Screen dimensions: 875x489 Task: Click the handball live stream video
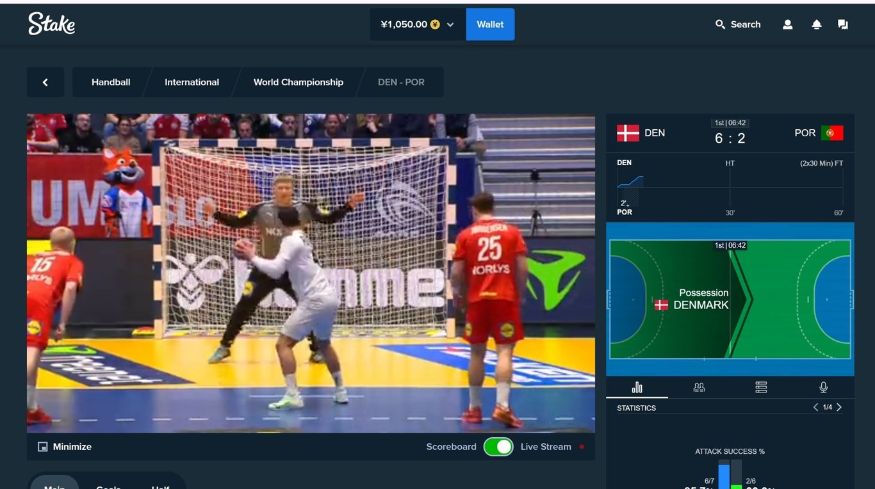311,273
